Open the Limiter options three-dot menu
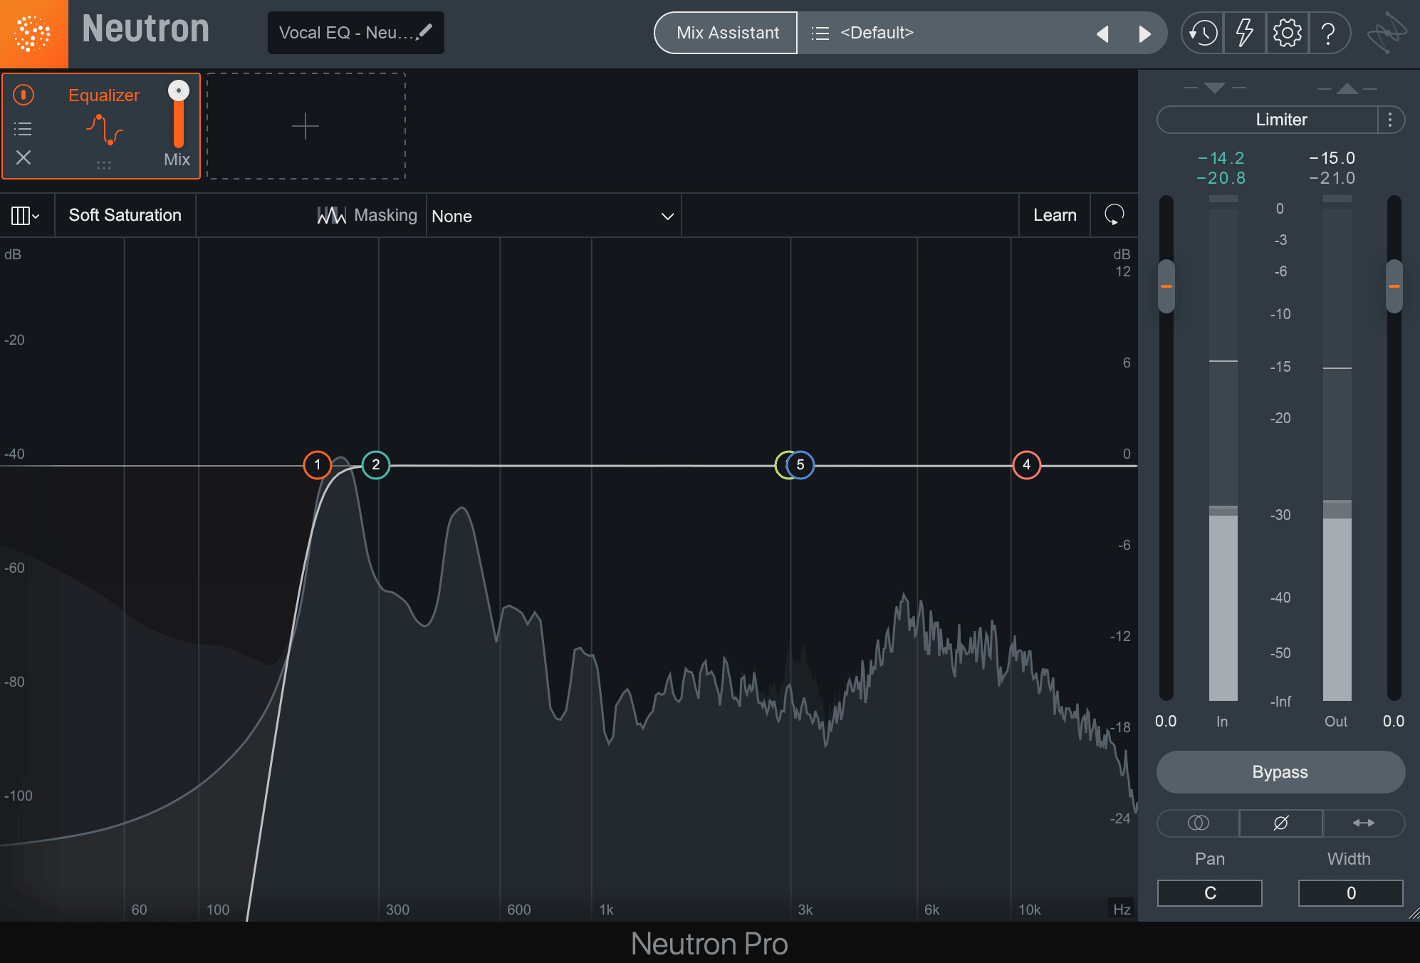The height and width of the screenshot is (963, 1420). (x=1390, y=120)
